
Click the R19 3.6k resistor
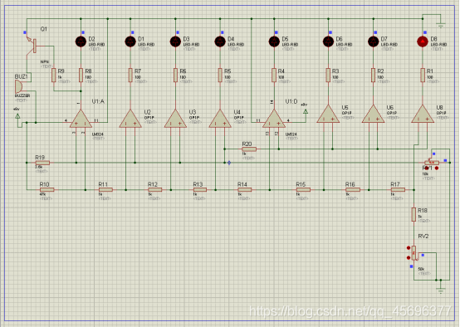coord(42,163)
